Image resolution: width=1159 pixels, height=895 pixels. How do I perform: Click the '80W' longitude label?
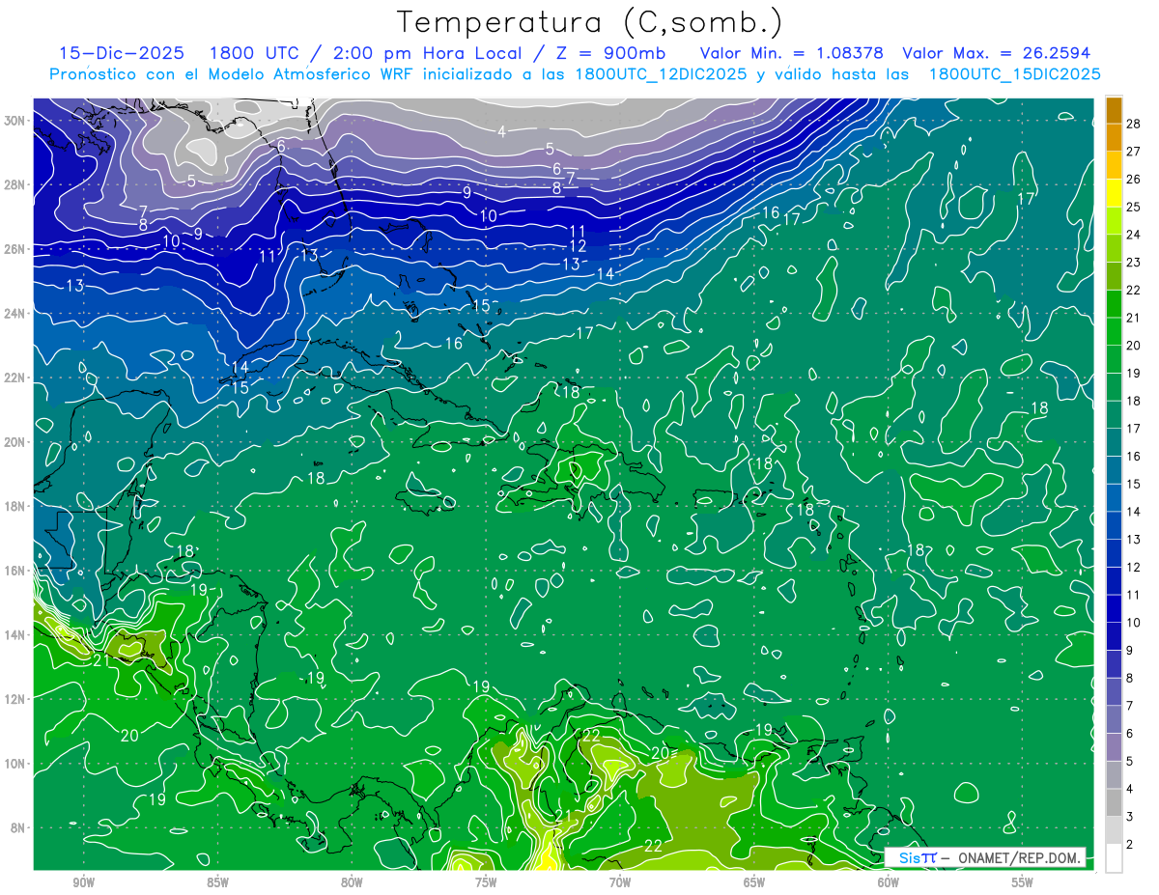[x=352, y=882]
